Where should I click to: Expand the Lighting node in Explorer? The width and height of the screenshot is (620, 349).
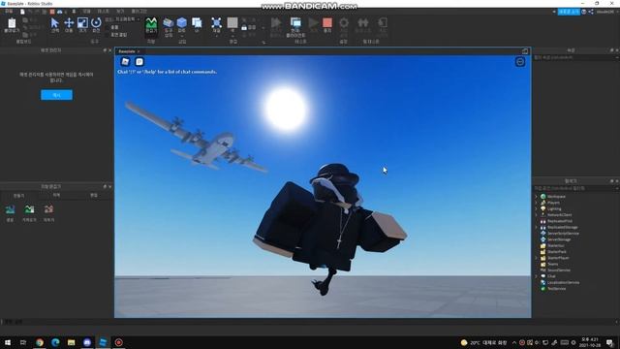(537, 208)
